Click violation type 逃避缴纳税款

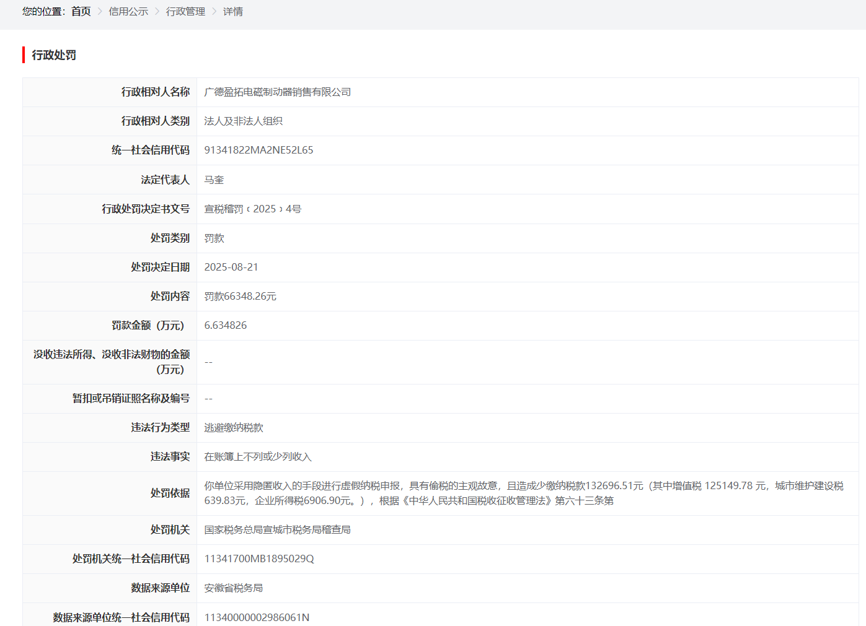(234, 428)
